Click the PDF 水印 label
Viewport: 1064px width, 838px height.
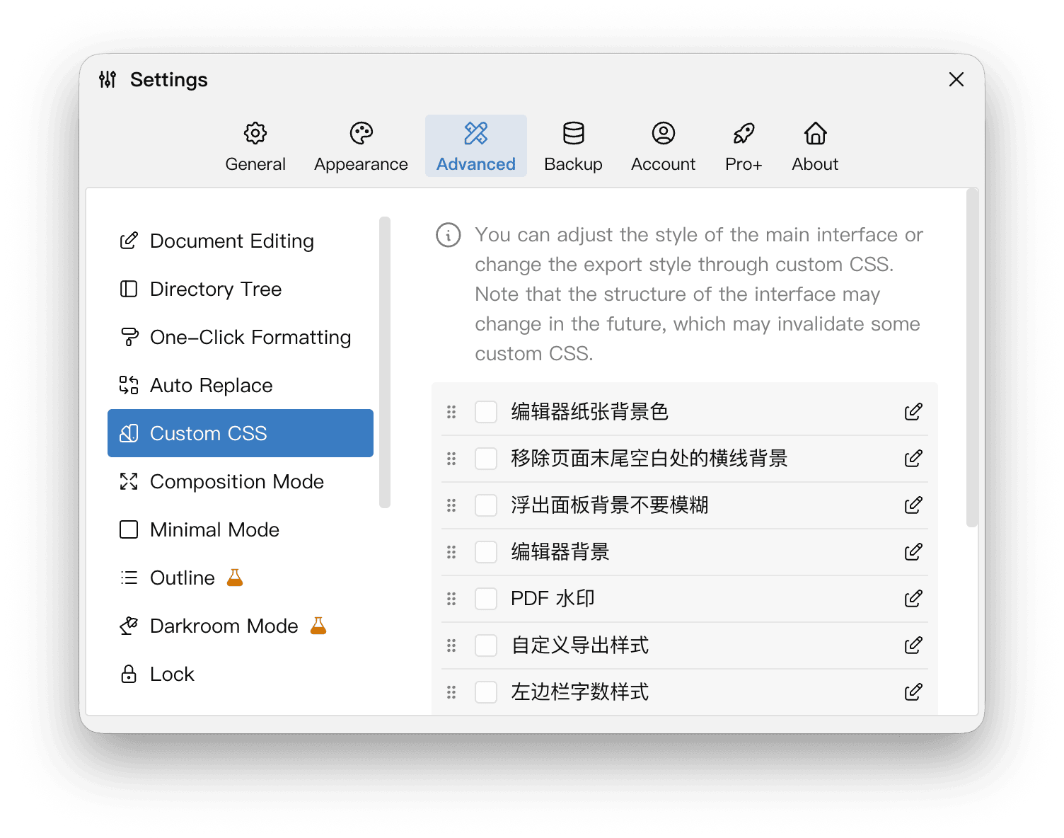553,599
